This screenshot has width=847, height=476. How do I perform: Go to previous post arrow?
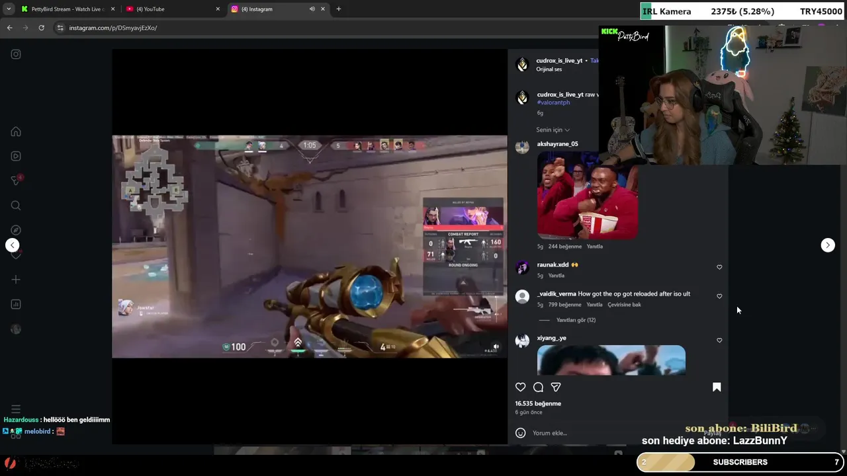pyautogui.click(x=12, y=245)
